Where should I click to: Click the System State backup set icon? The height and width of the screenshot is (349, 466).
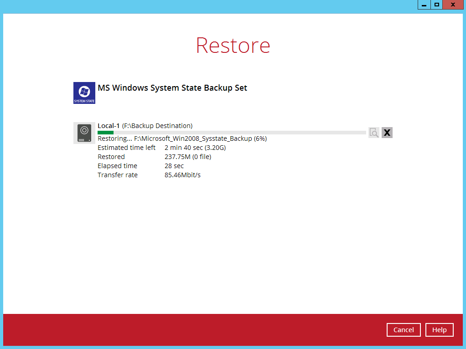coord(84,93)
